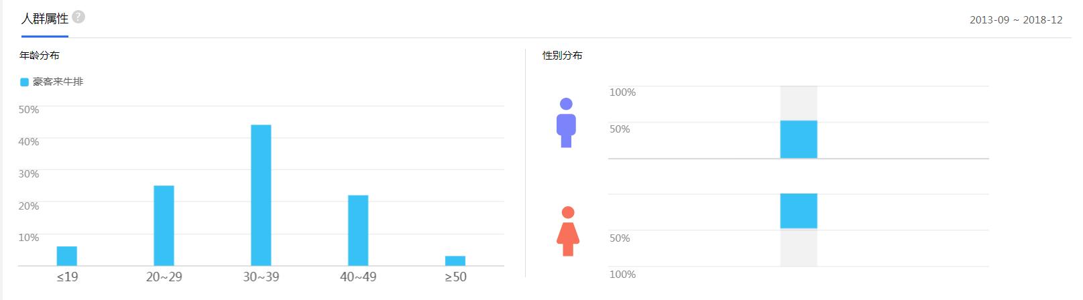
Task: Click the 性别分布 chart title
Action: 562,56
